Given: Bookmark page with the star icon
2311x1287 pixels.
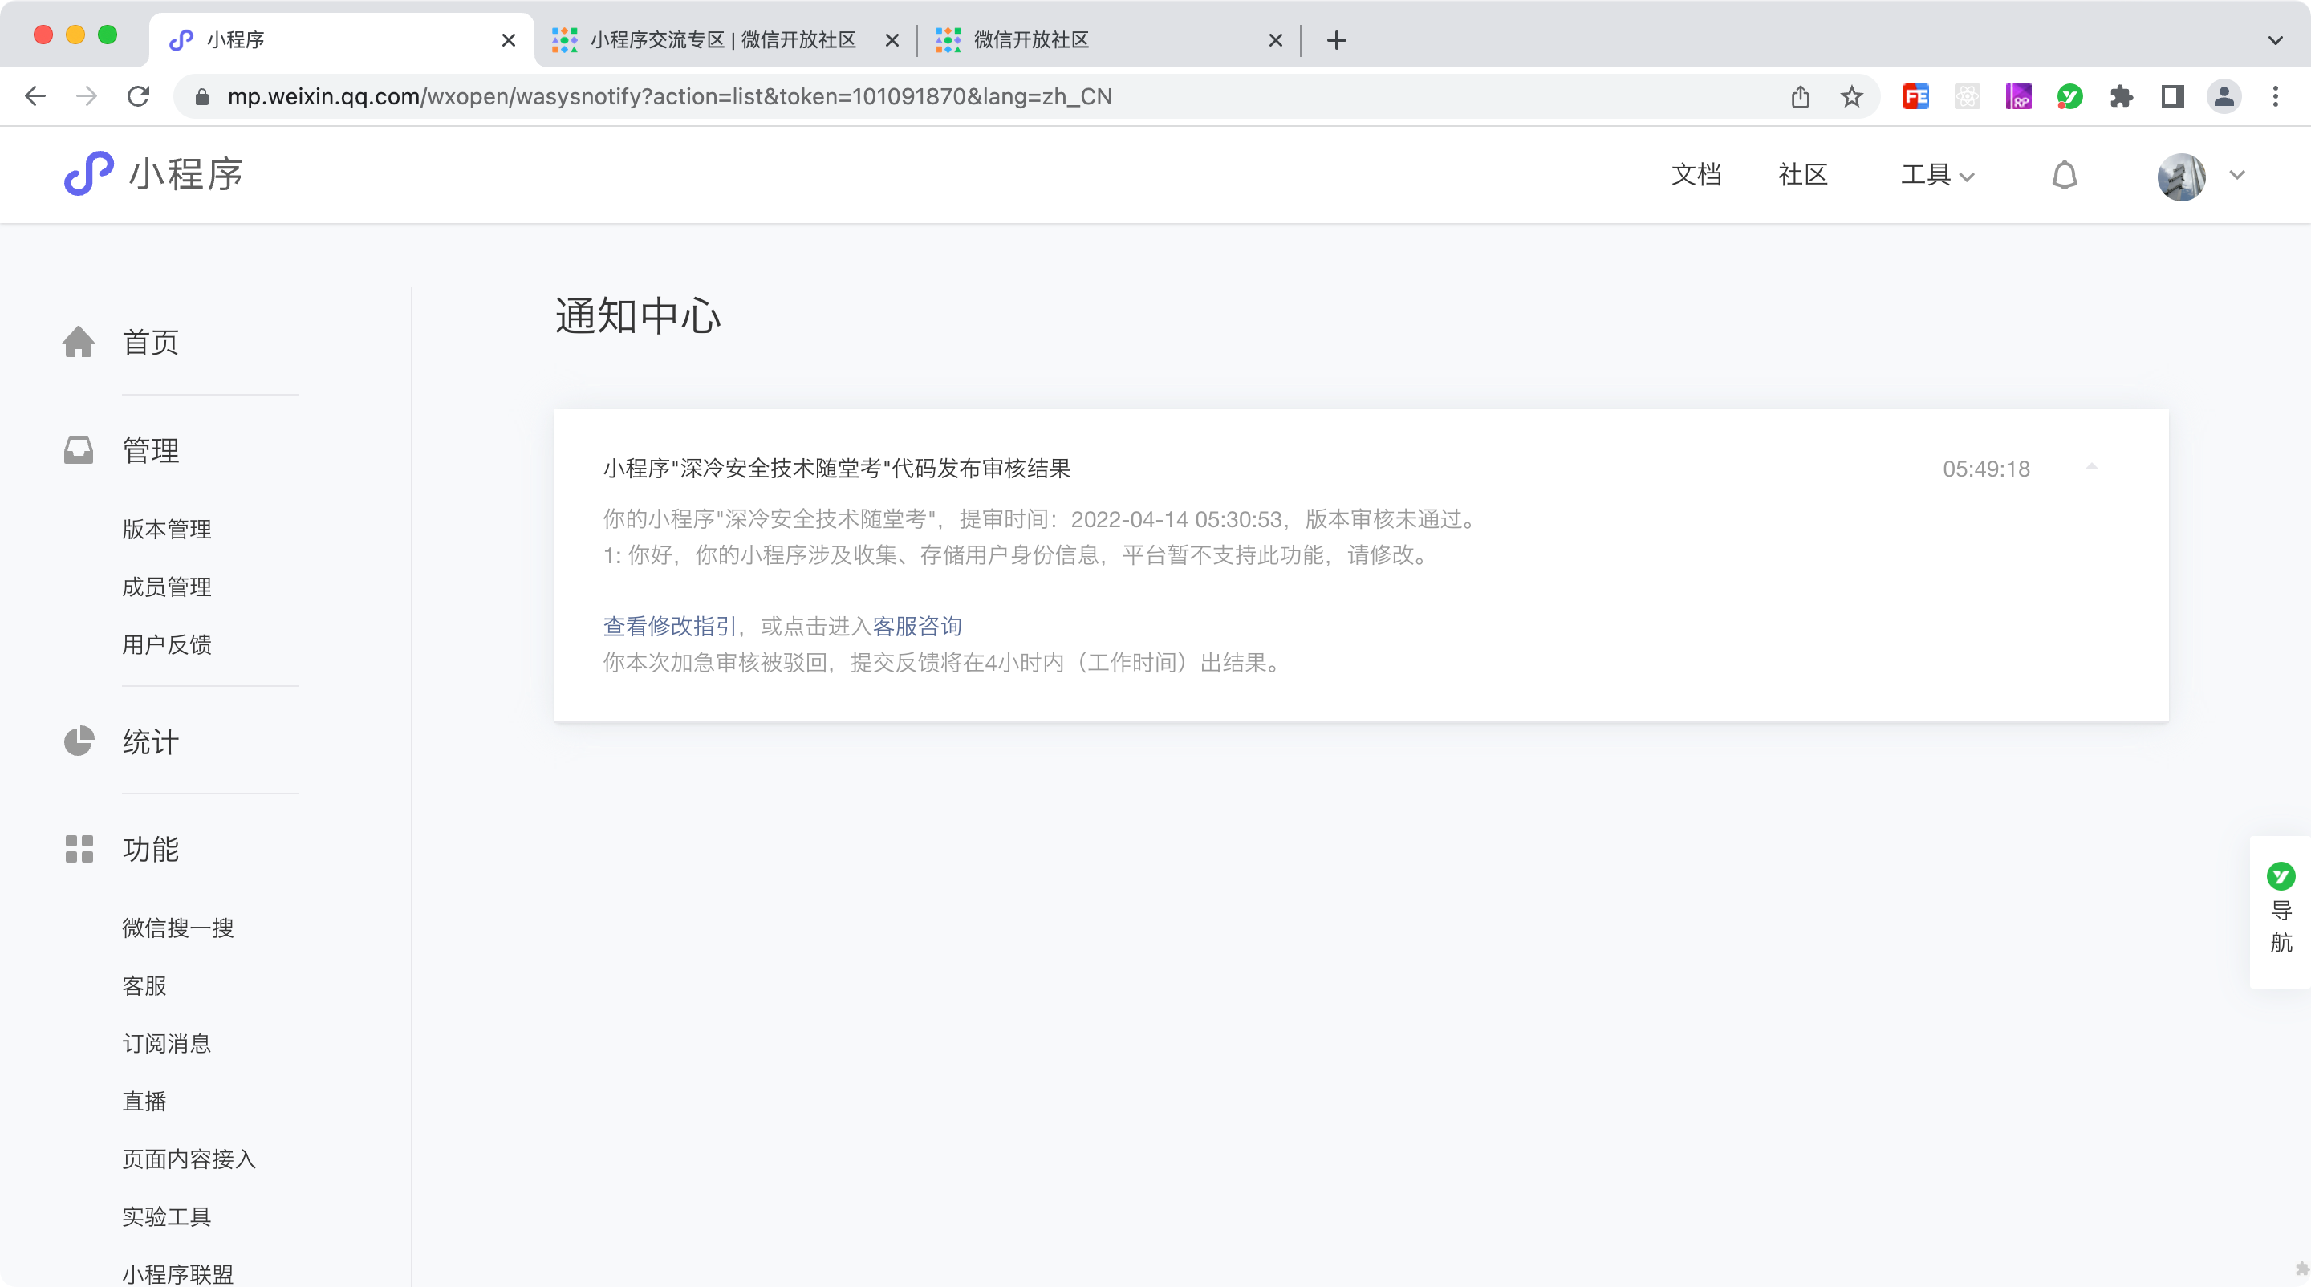Looking at the screenshot, I should (x=1852, y=97).
